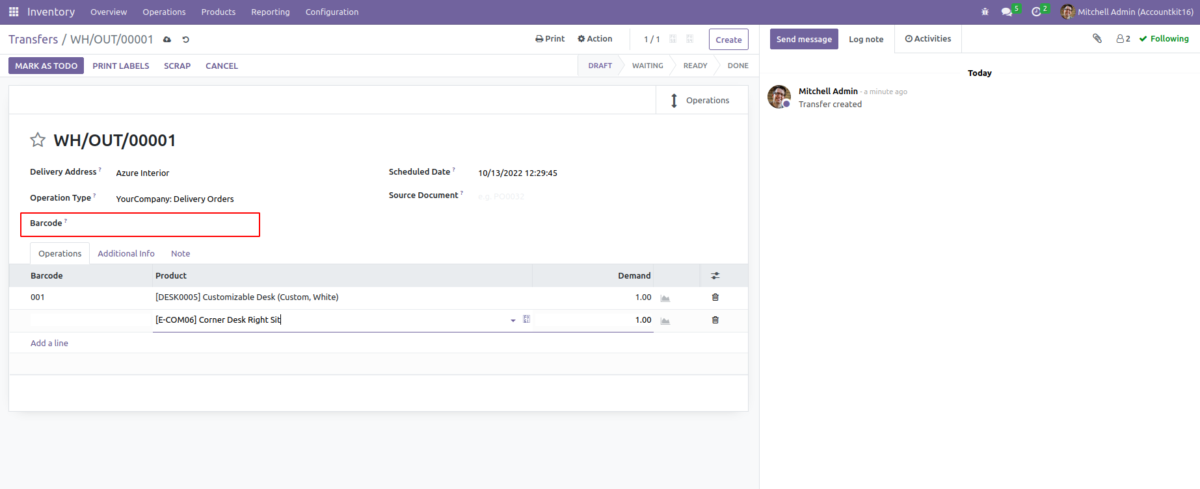Expand the product dropdown for Corner Desk
The width and height of the screenshot is (1200, 489).
point(513,320)
